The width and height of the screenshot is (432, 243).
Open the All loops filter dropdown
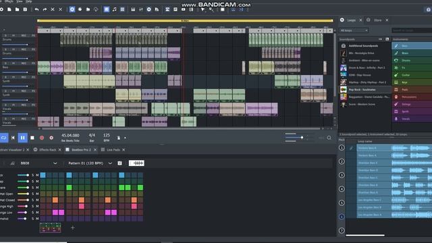pyautogui.click(x=354, y=30)
